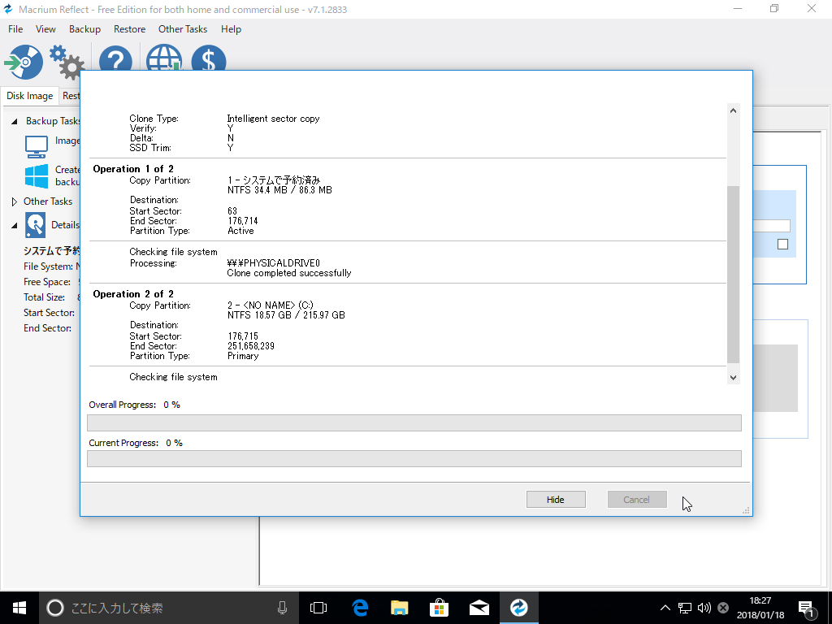Click the Overall Progress bar
Image resolution: width=832 pixels, height=624 pixels.
point(414,422)
